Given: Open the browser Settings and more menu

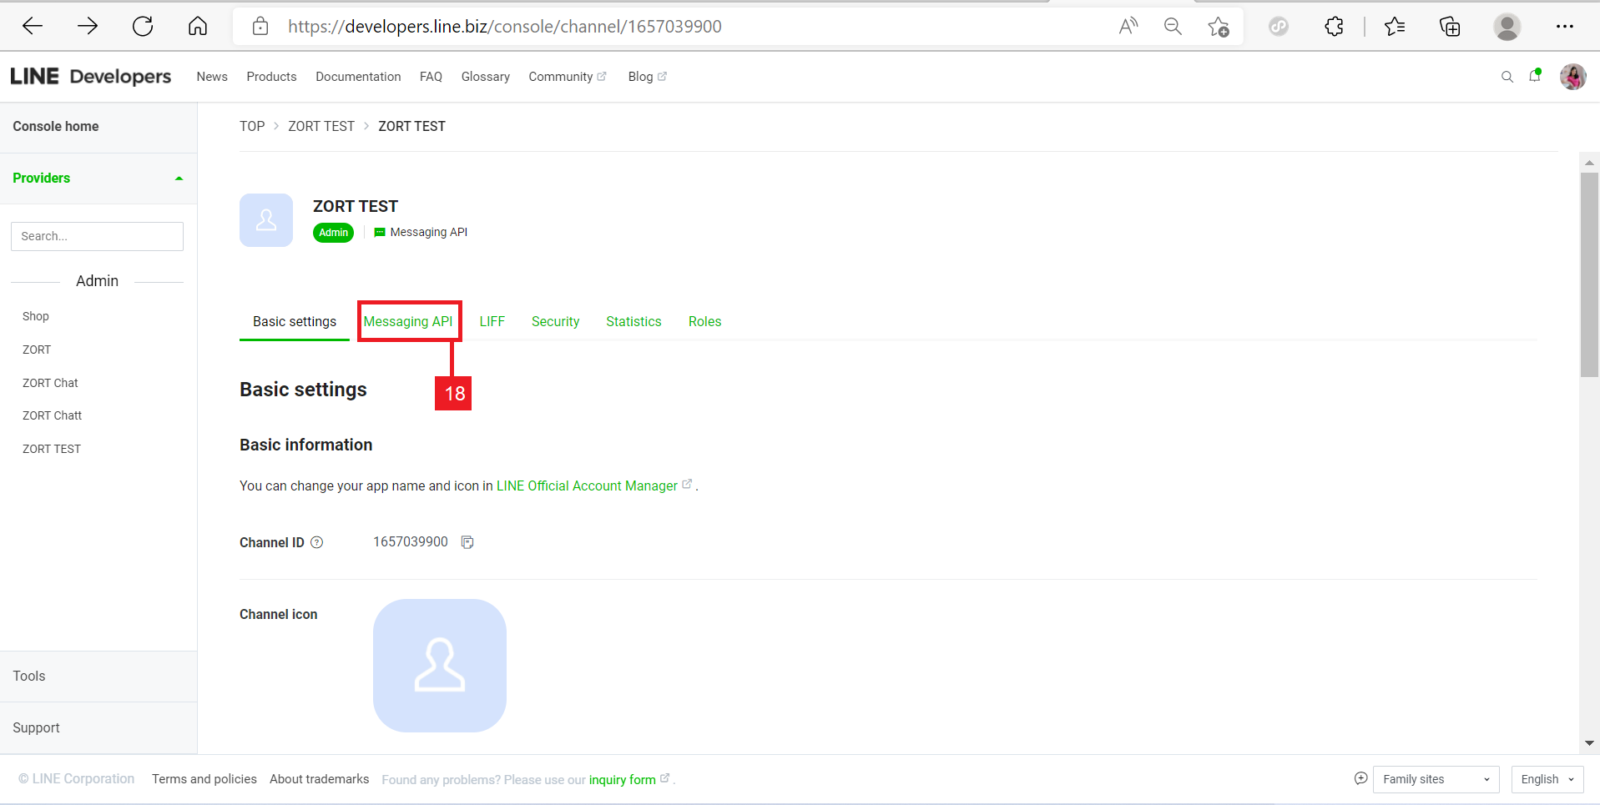Looking at the screenshot, I should pos(1564,27).
